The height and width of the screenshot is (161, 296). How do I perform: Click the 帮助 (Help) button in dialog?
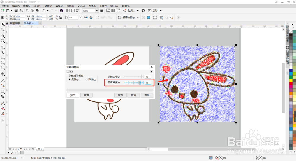click(147, 95)
